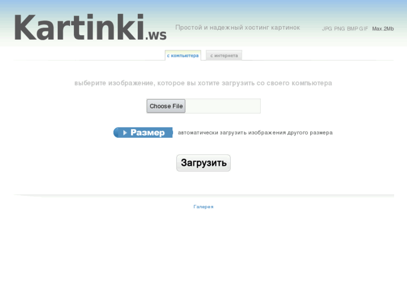Image resolution: width=407 pixels, height=305 pixels.
Task: Click the "выберите изображение" instruction line
Action: click(203, 83)
